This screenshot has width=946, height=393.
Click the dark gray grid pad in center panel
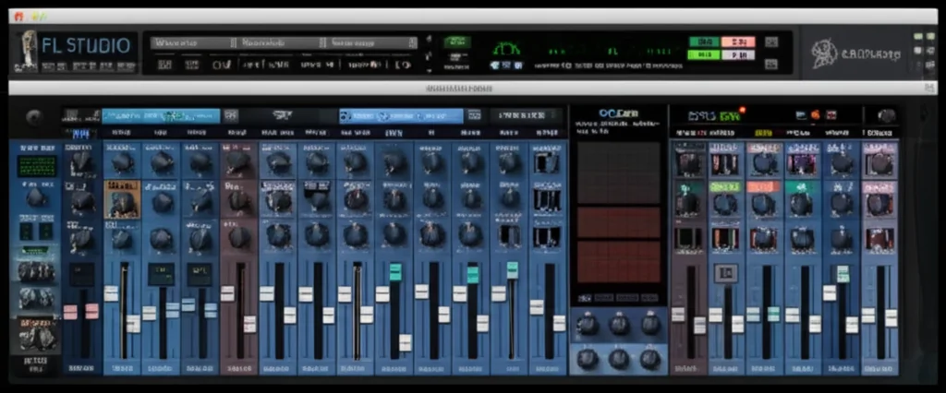click(x=618, y=173)
